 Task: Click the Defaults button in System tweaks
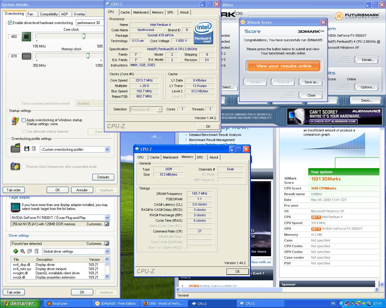coord(103,177)
